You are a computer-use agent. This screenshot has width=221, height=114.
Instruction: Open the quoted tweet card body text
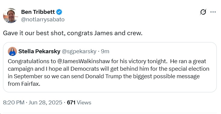click(108, 72)
